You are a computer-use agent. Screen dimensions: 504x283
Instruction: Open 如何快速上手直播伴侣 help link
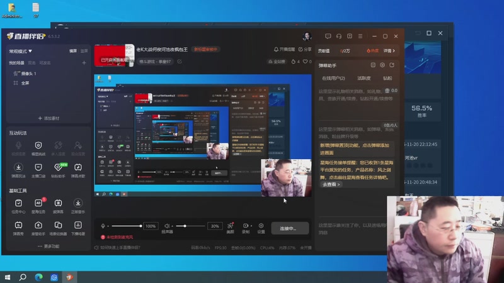[117, 247]
